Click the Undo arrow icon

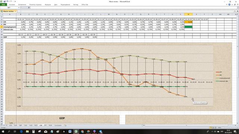tap(7, 1)
